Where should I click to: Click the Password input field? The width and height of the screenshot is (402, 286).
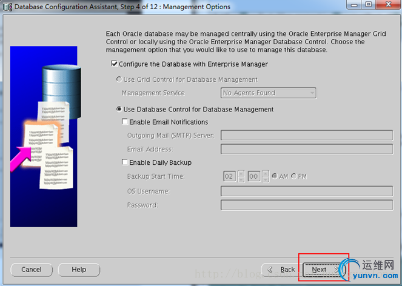pyautogui.click(x=307, y=205)
